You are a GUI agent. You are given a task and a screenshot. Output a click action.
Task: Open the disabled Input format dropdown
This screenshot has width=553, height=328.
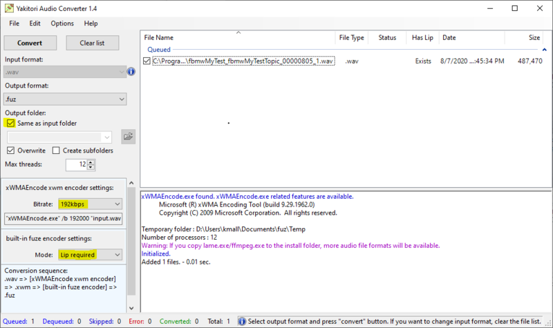click(65, 72)
